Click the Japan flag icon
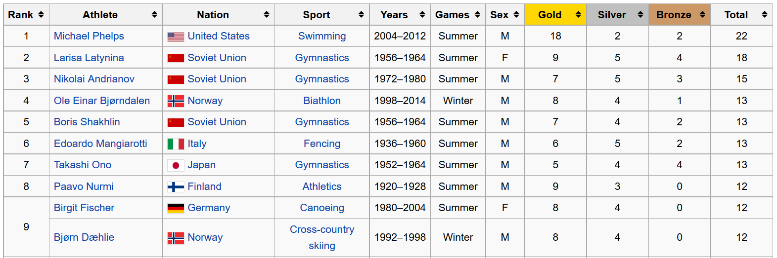This screenshot has height=258, width=777. [x=176, y=165]
